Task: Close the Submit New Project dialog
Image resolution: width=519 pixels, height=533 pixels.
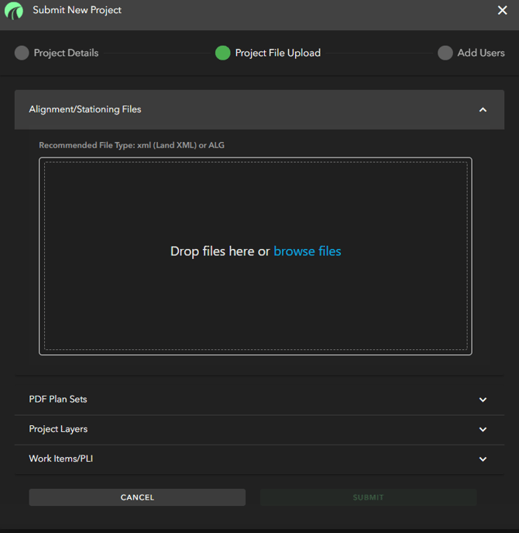Action: 502,11
